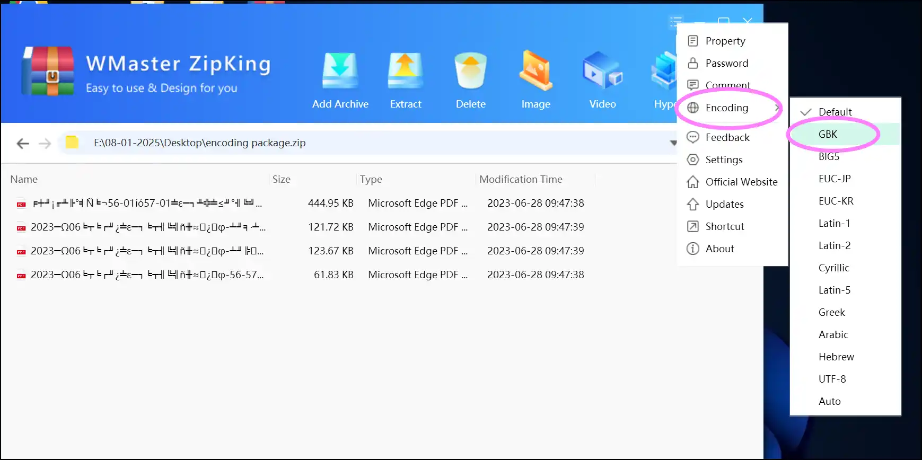Choose BIG5 encoding
This screenshot has width=922, height=460.
tap(845, 156)
